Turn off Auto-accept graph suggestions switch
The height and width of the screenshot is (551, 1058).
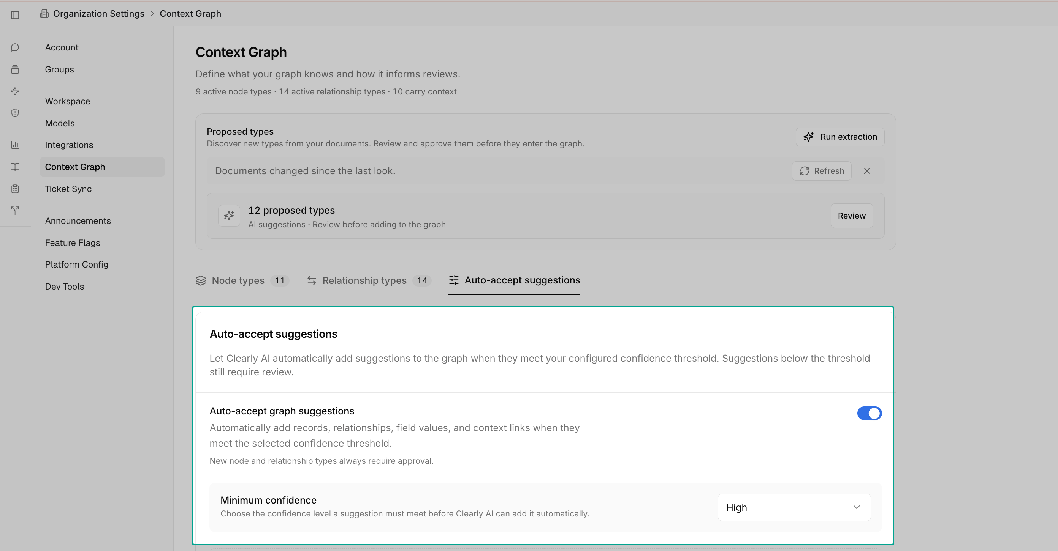pos(869,413)
